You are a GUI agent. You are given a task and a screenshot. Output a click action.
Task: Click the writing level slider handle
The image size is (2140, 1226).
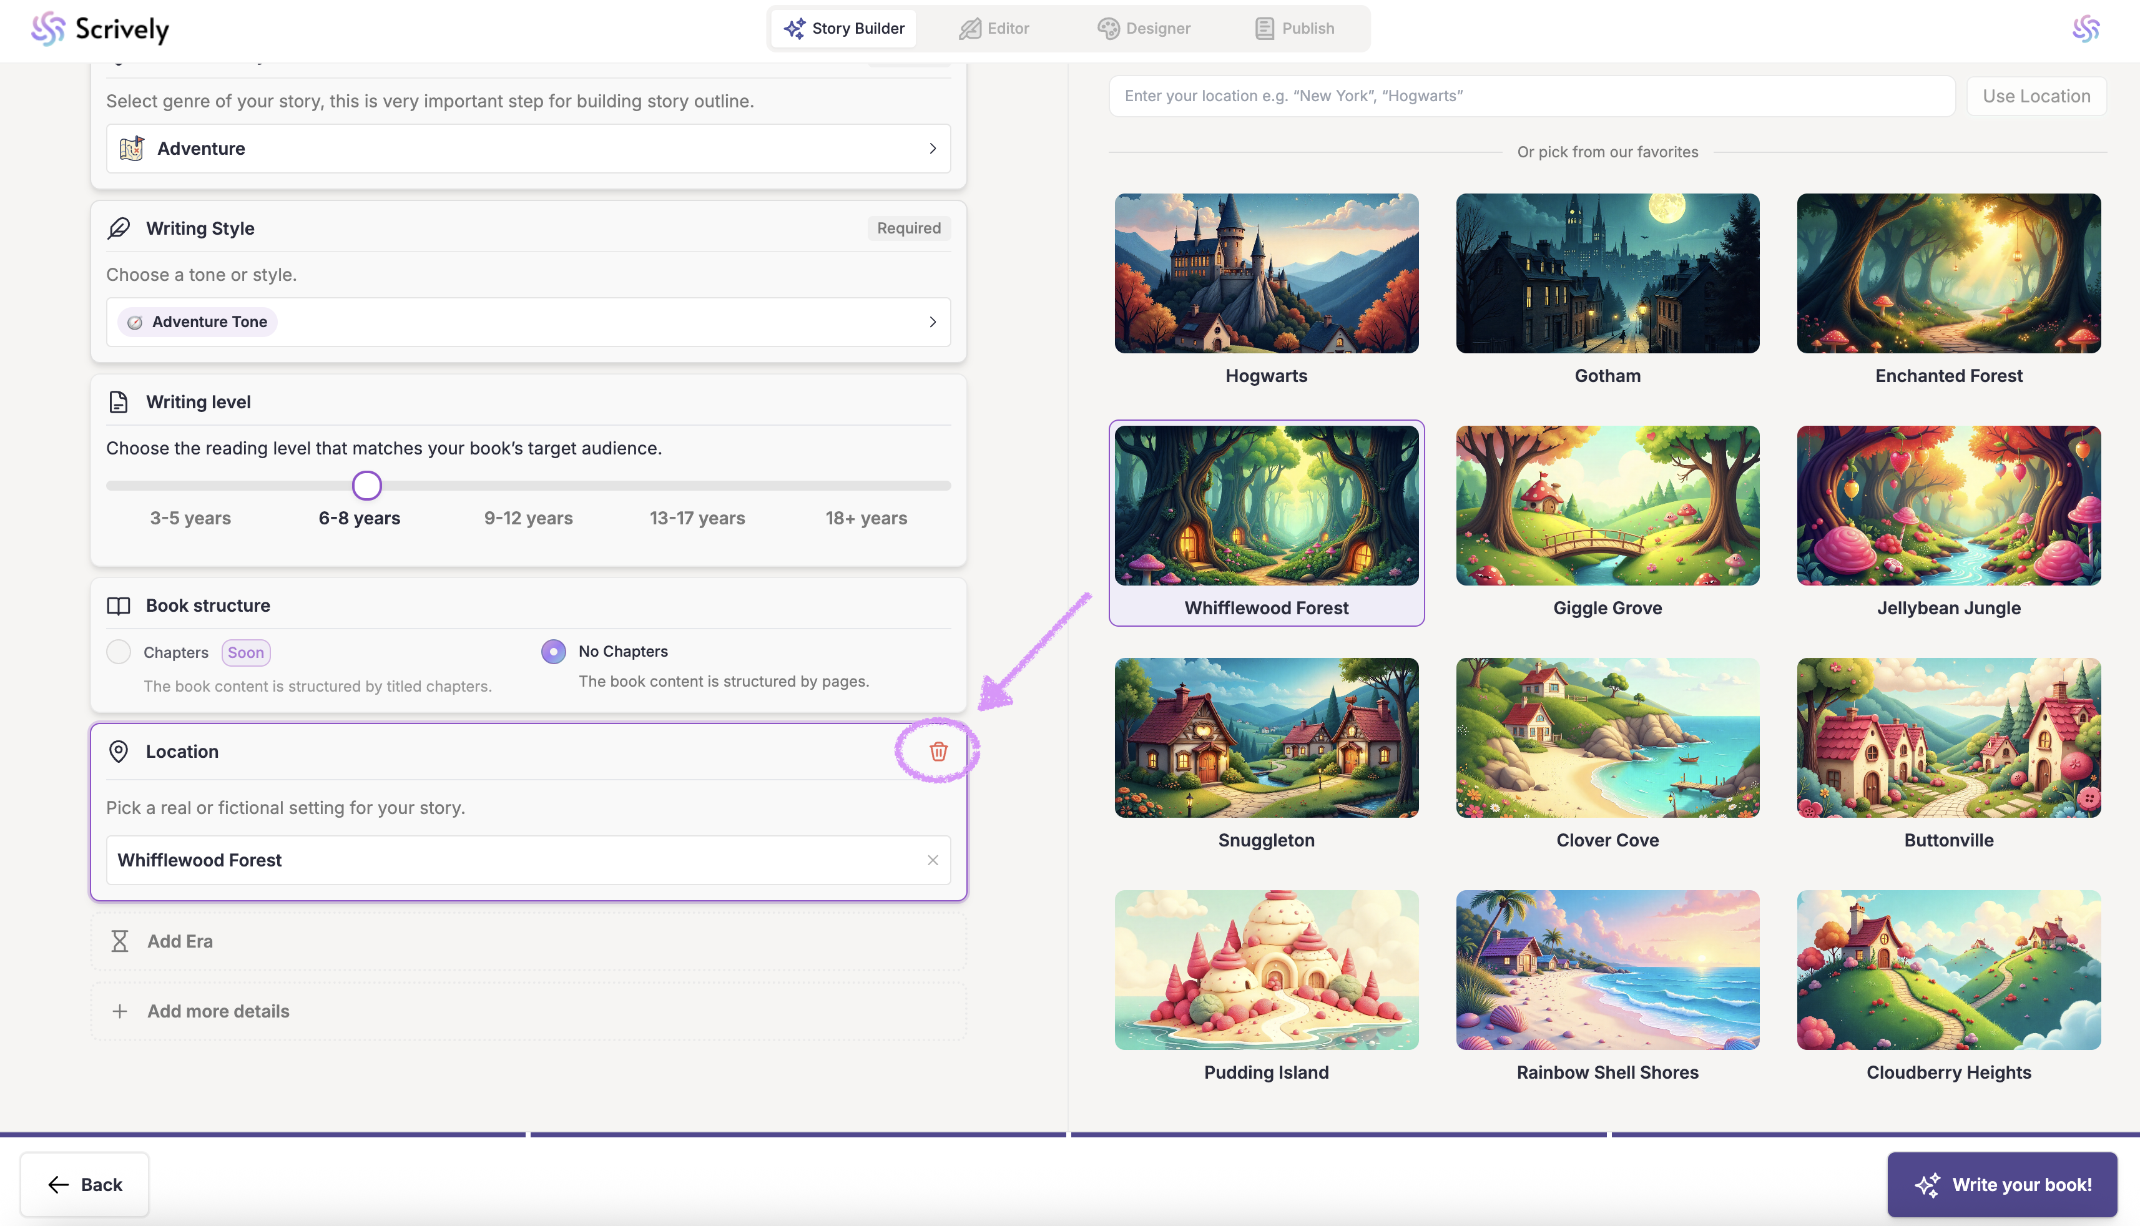point(366,485)
